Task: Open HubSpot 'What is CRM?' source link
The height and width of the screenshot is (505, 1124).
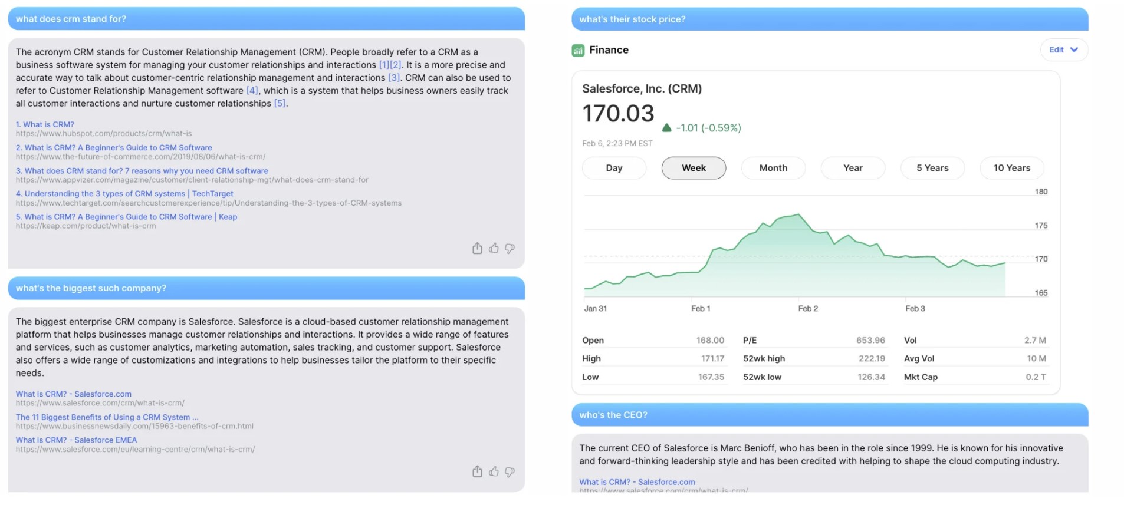Action: [45, 124]
